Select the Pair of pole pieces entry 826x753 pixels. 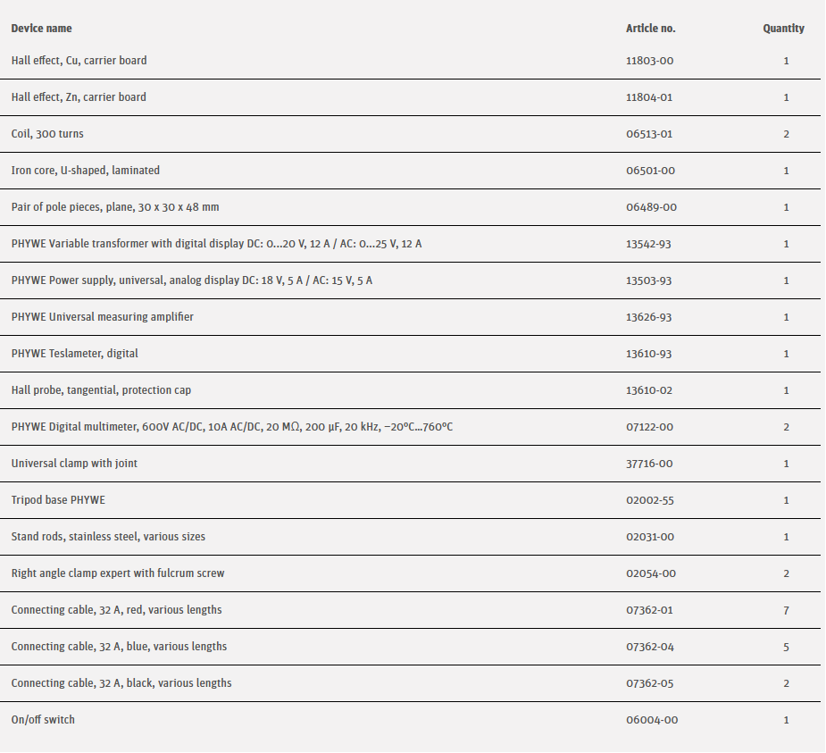click(x=115, y=207)
